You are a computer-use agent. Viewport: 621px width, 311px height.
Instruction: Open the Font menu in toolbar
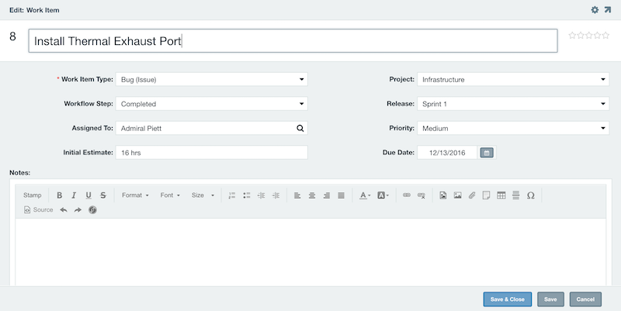[x=170, y=195]
